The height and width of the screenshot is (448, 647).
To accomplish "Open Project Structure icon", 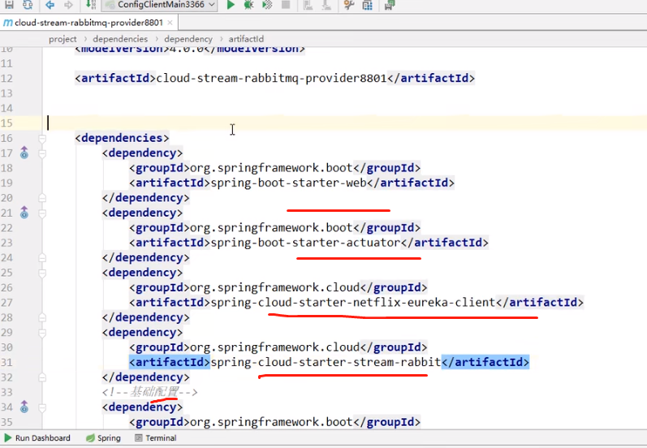I will [367, 5].
